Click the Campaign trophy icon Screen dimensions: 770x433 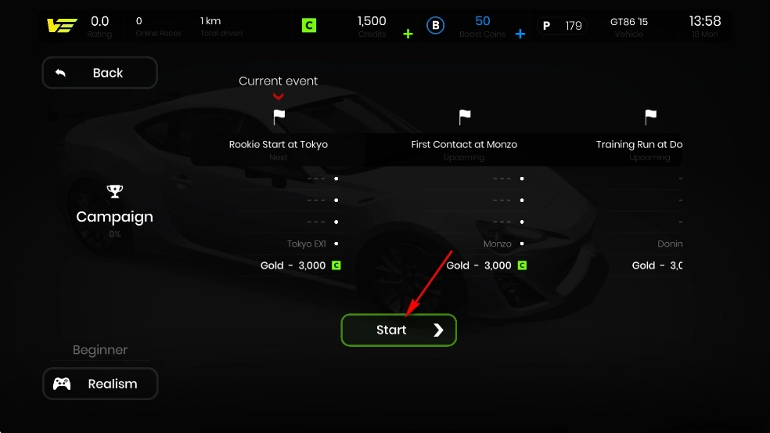coord(114,191)
